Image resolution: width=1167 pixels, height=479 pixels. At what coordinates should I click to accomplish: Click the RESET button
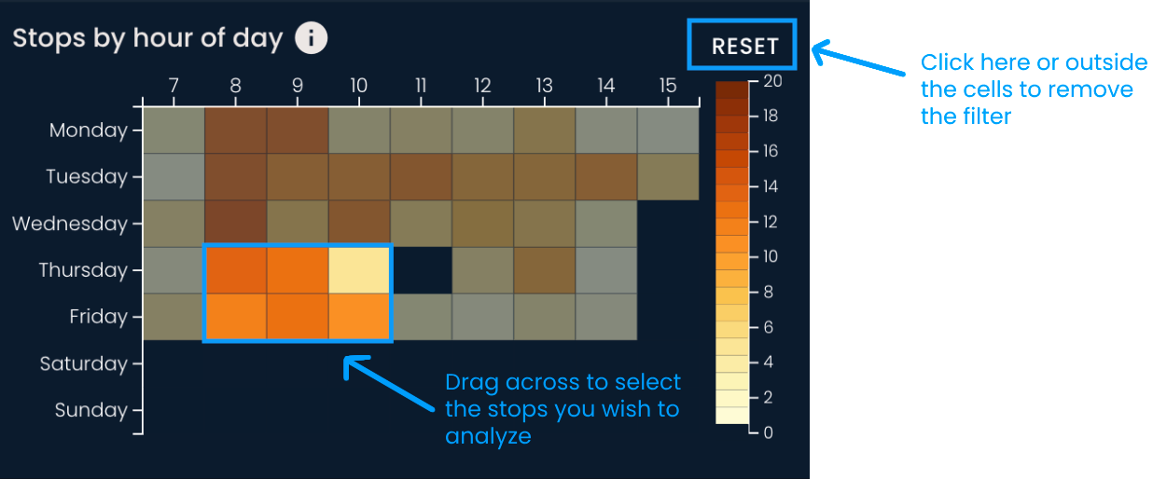pos(744,46)
